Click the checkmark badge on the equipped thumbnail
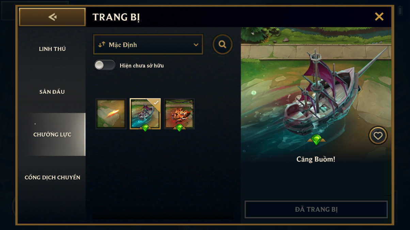The width and height of the screenshot is (410, 230). point(156,103)
